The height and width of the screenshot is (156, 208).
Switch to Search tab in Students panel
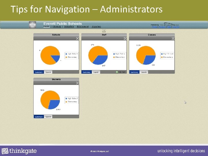click(48, 117)
